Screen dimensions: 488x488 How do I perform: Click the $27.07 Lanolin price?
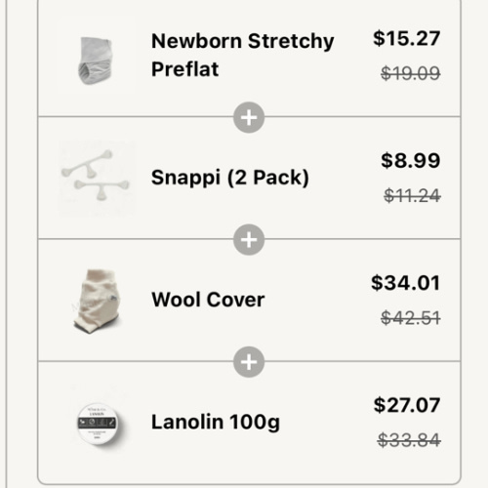[x=407, y=405]
